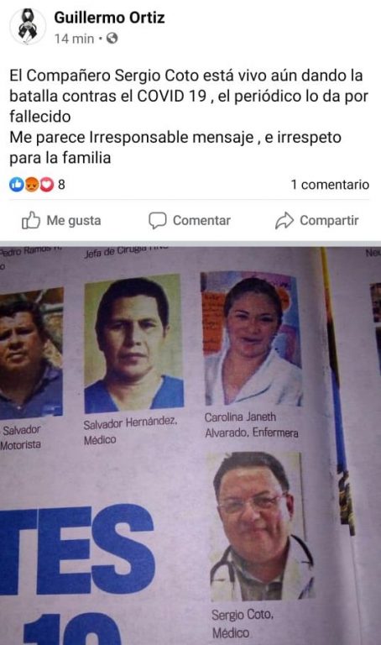
Task: Click the red heart reaction icon
Action: [x=46, y=185]
